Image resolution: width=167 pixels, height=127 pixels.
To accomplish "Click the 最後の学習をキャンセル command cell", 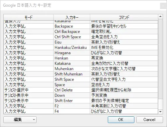I will click(x=124, y=26).
